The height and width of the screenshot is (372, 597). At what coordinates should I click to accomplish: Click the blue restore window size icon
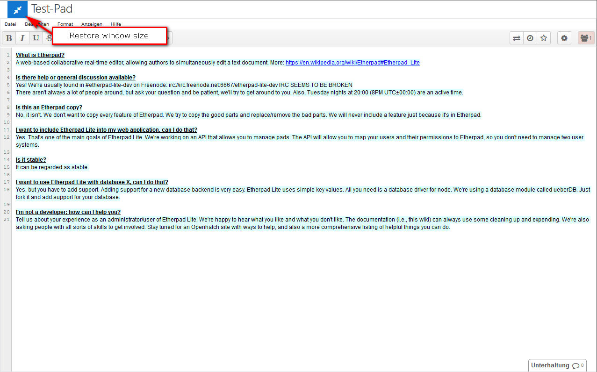(18, 9)
